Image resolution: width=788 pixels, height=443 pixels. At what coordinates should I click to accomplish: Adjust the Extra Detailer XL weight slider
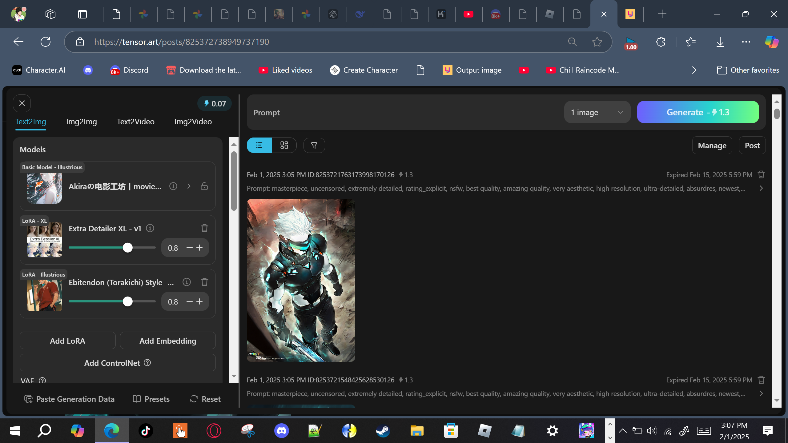tap(127, 248)
